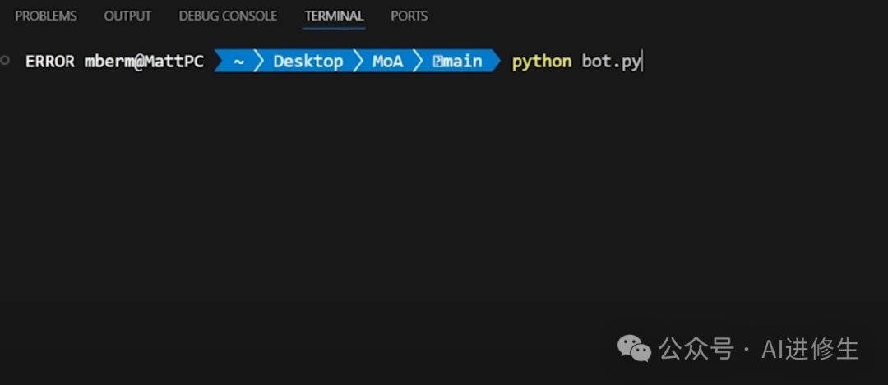Select the ~ home directory segment
Viewport: 888px width, 385px height.
[x=238, y=62]
